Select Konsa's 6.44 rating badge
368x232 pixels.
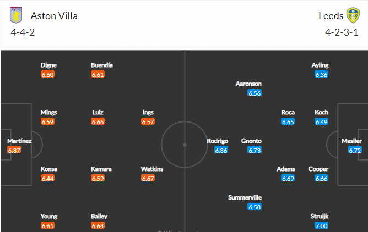(x=47, y=178)
